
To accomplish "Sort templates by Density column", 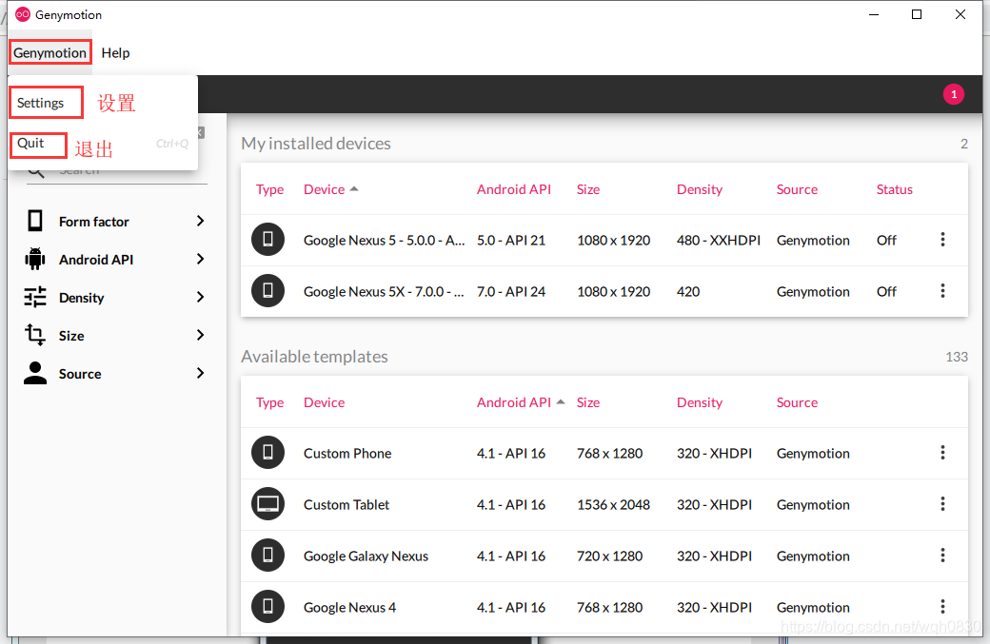I will 699,402.
